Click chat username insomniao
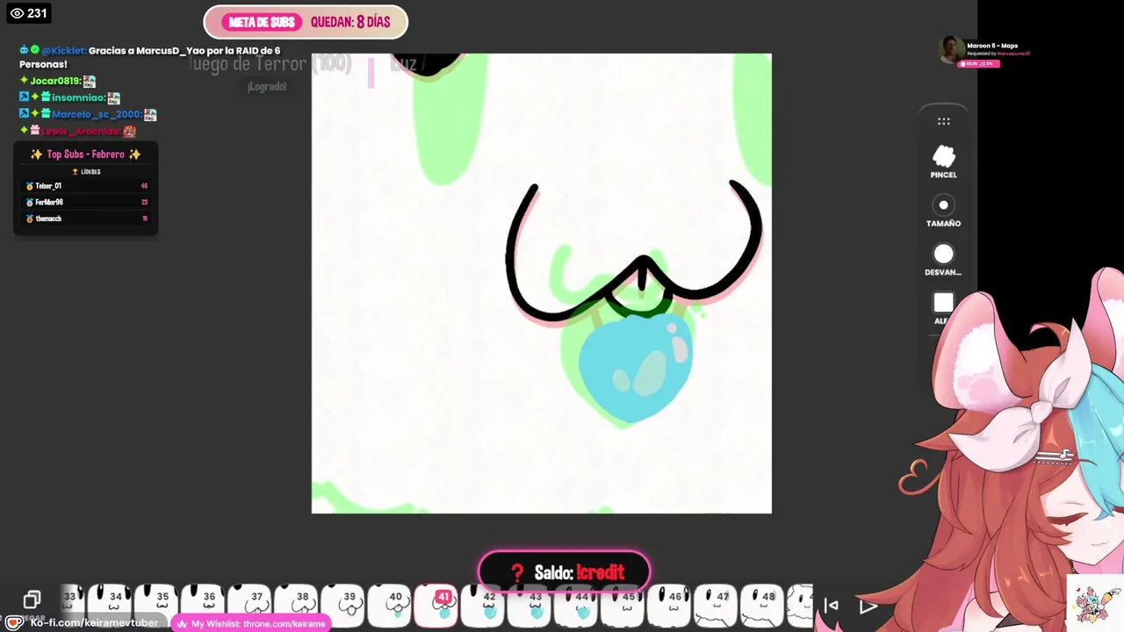Screen dimensions: 1124x632 tap(78, 97)
